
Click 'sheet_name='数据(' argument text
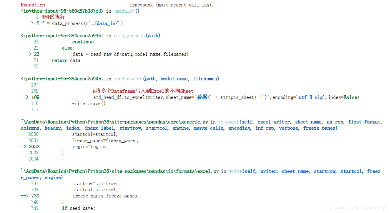coord(188,97)
